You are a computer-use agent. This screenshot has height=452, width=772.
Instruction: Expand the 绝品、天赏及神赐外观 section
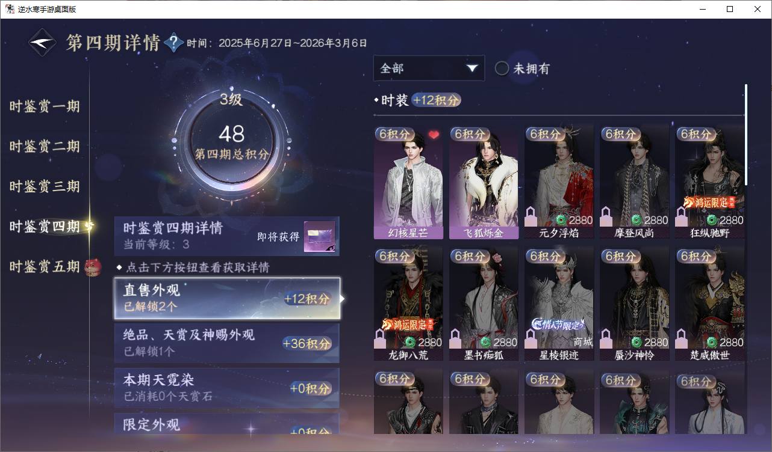coord(227,343)
